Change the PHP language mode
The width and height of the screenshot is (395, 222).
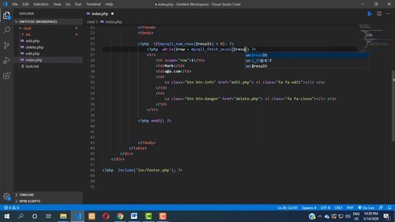click(x=350, y=208)
